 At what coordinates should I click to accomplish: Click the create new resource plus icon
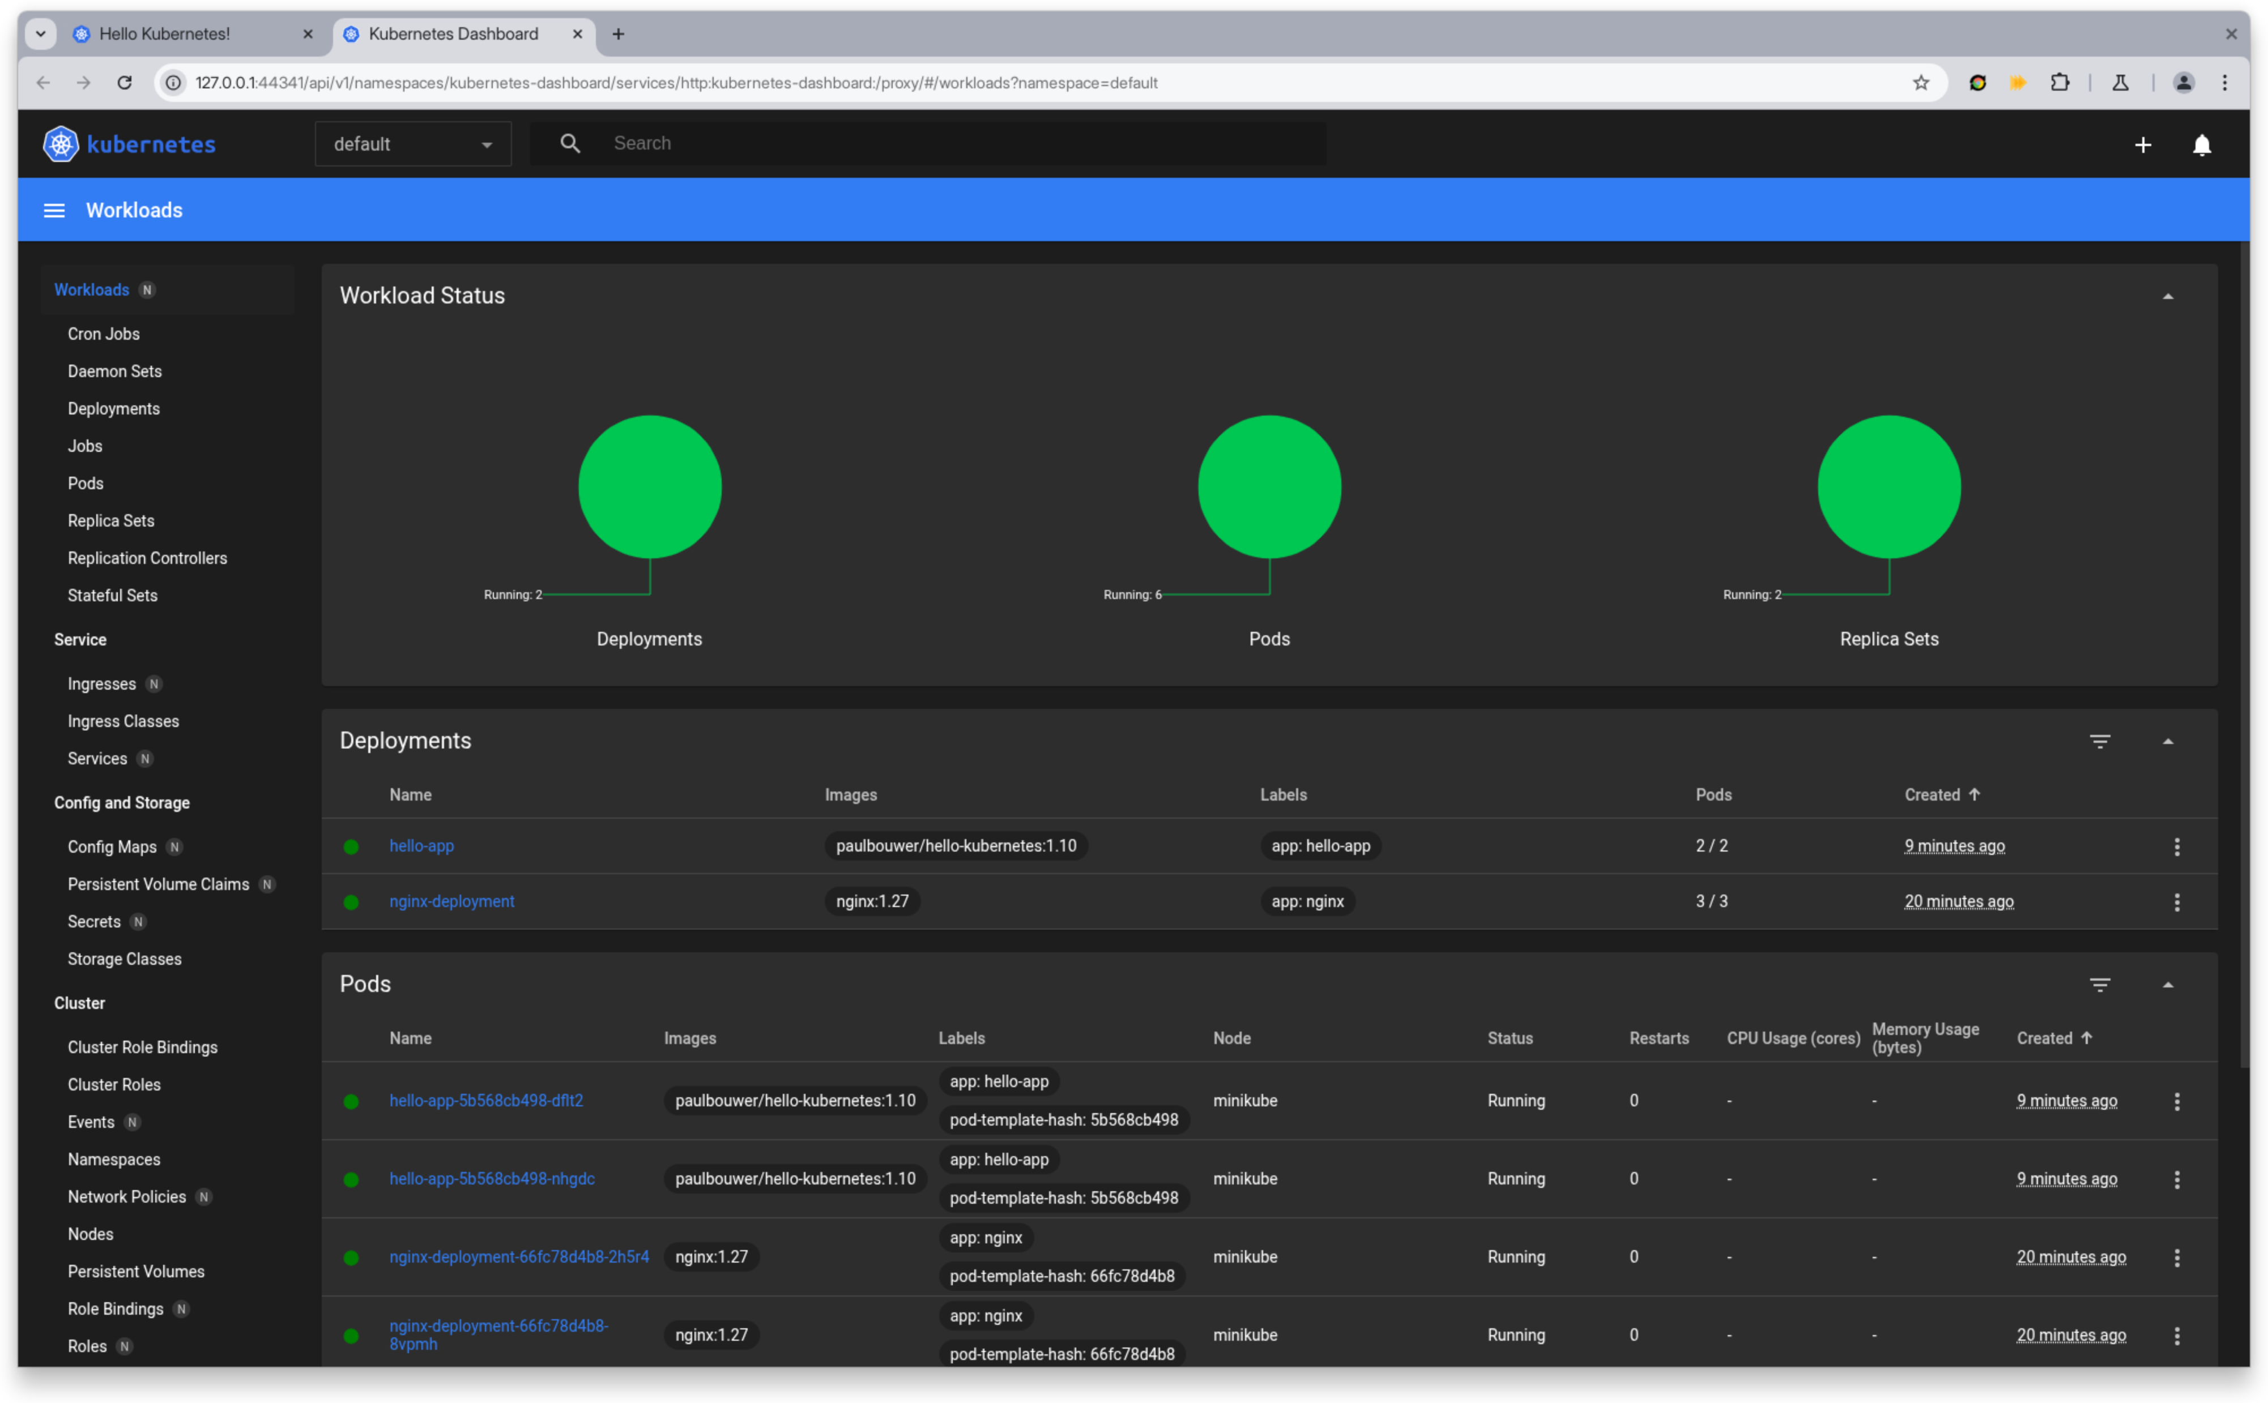2142,145
